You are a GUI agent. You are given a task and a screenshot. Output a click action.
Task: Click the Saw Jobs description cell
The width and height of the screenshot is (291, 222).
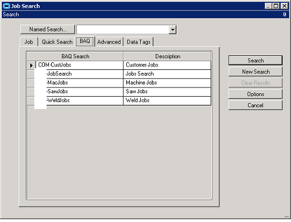[167, 91]
